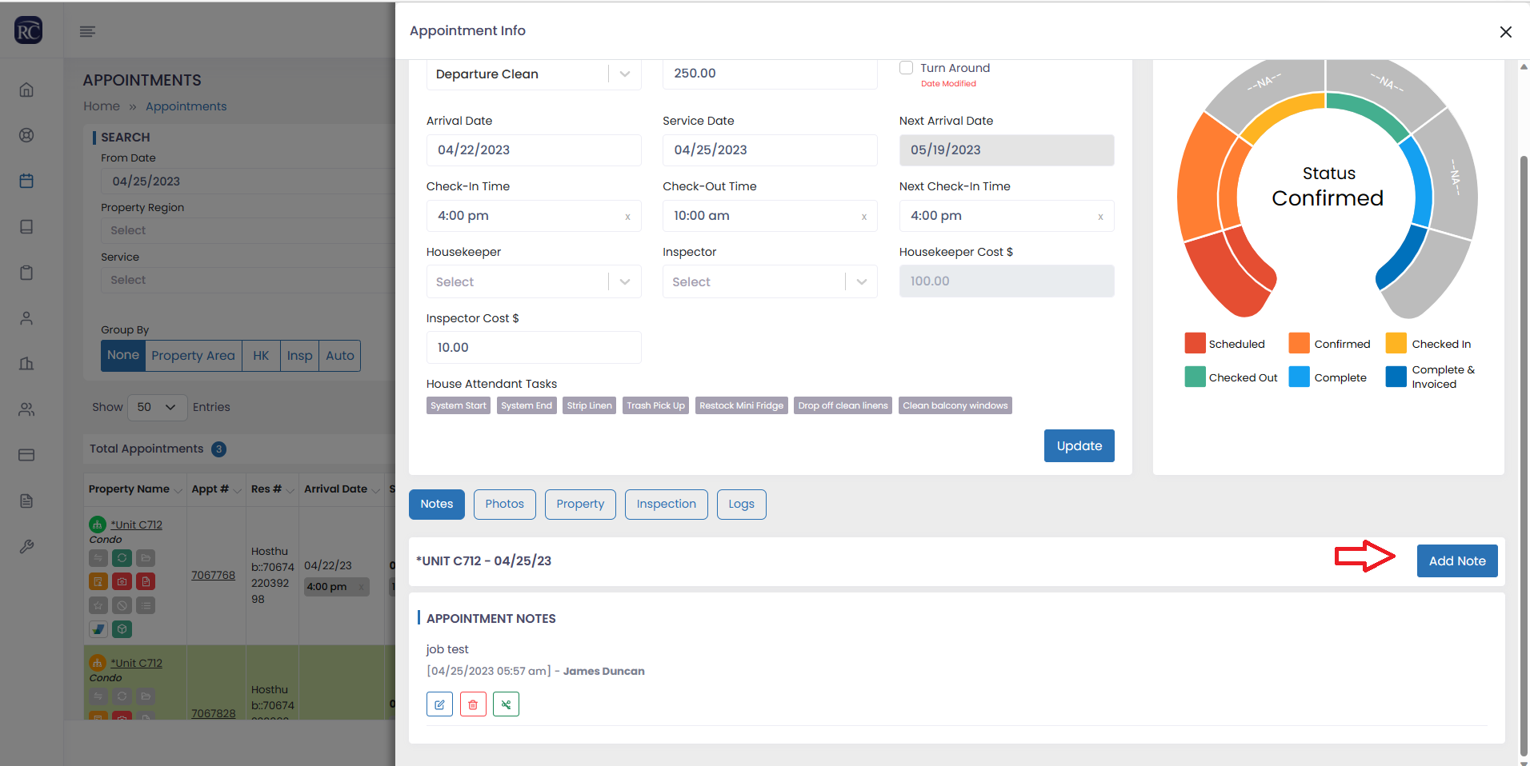Toggle the hamburger menu icon

[x=88, y=31]
